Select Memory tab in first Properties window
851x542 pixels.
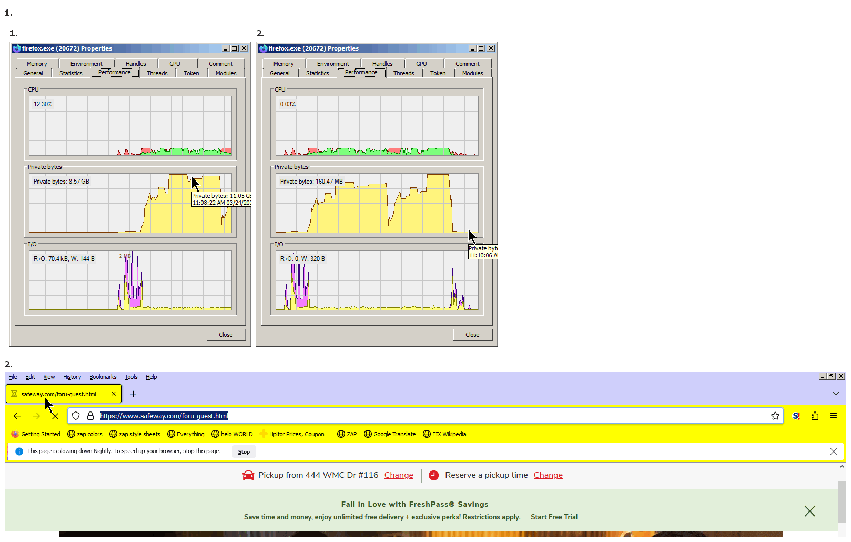point(37,64)
